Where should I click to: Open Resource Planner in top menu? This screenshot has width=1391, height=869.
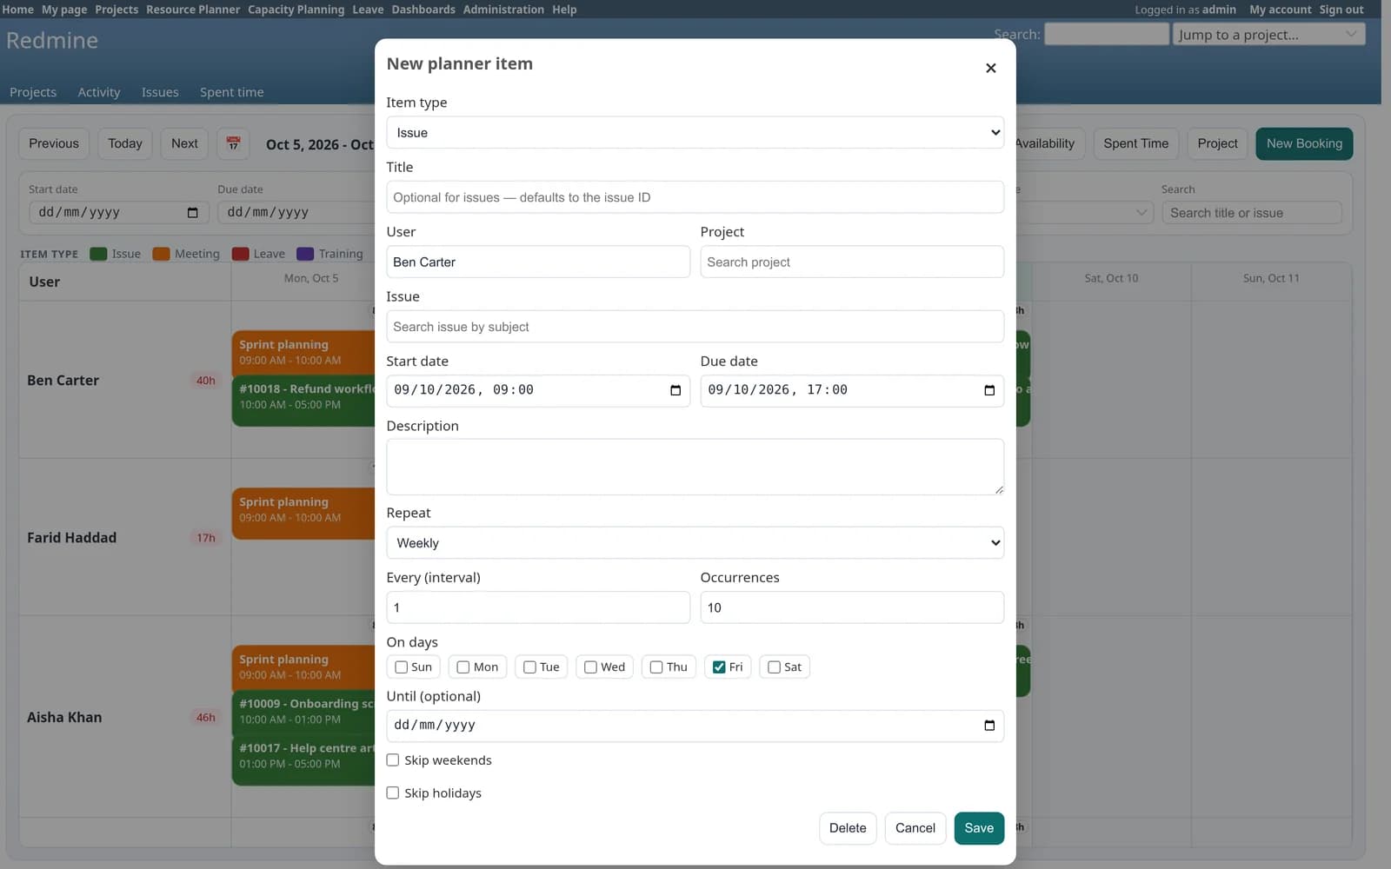tap(193, 10)
